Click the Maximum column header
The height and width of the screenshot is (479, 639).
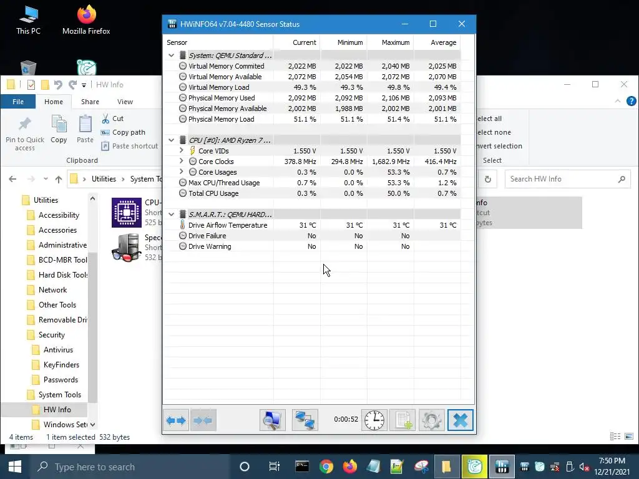[391, 42]
